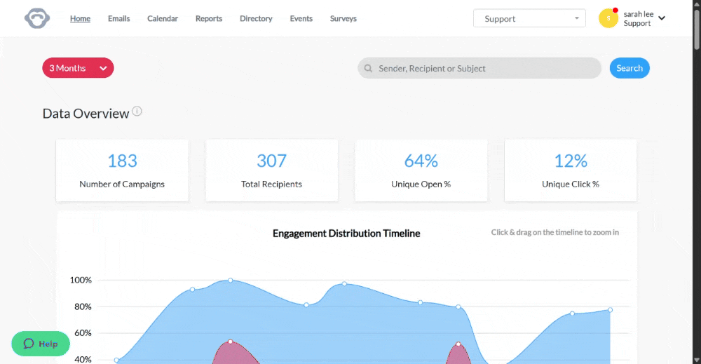Go to the Calendar page
Viewport: 701px width, 364px height.
(x=163, y=18)
